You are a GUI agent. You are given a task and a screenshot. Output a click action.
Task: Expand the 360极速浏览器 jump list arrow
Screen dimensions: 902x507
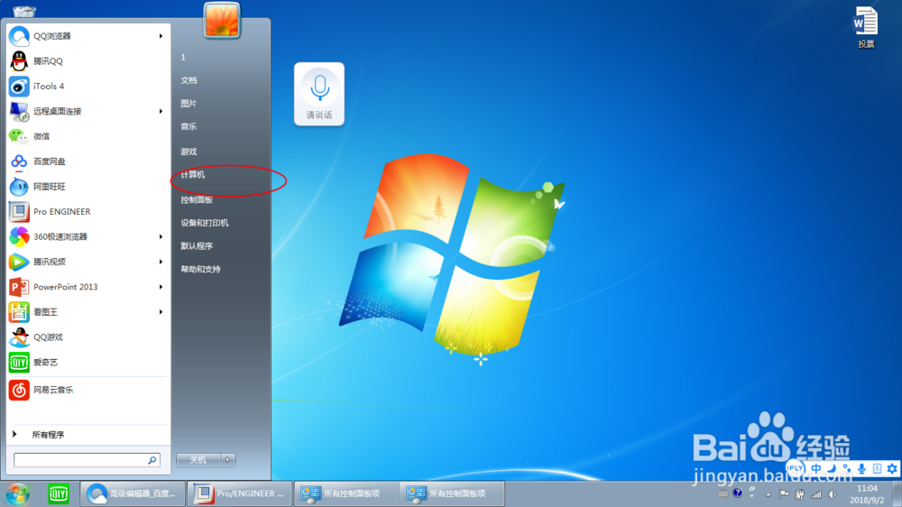coord(161,236)
